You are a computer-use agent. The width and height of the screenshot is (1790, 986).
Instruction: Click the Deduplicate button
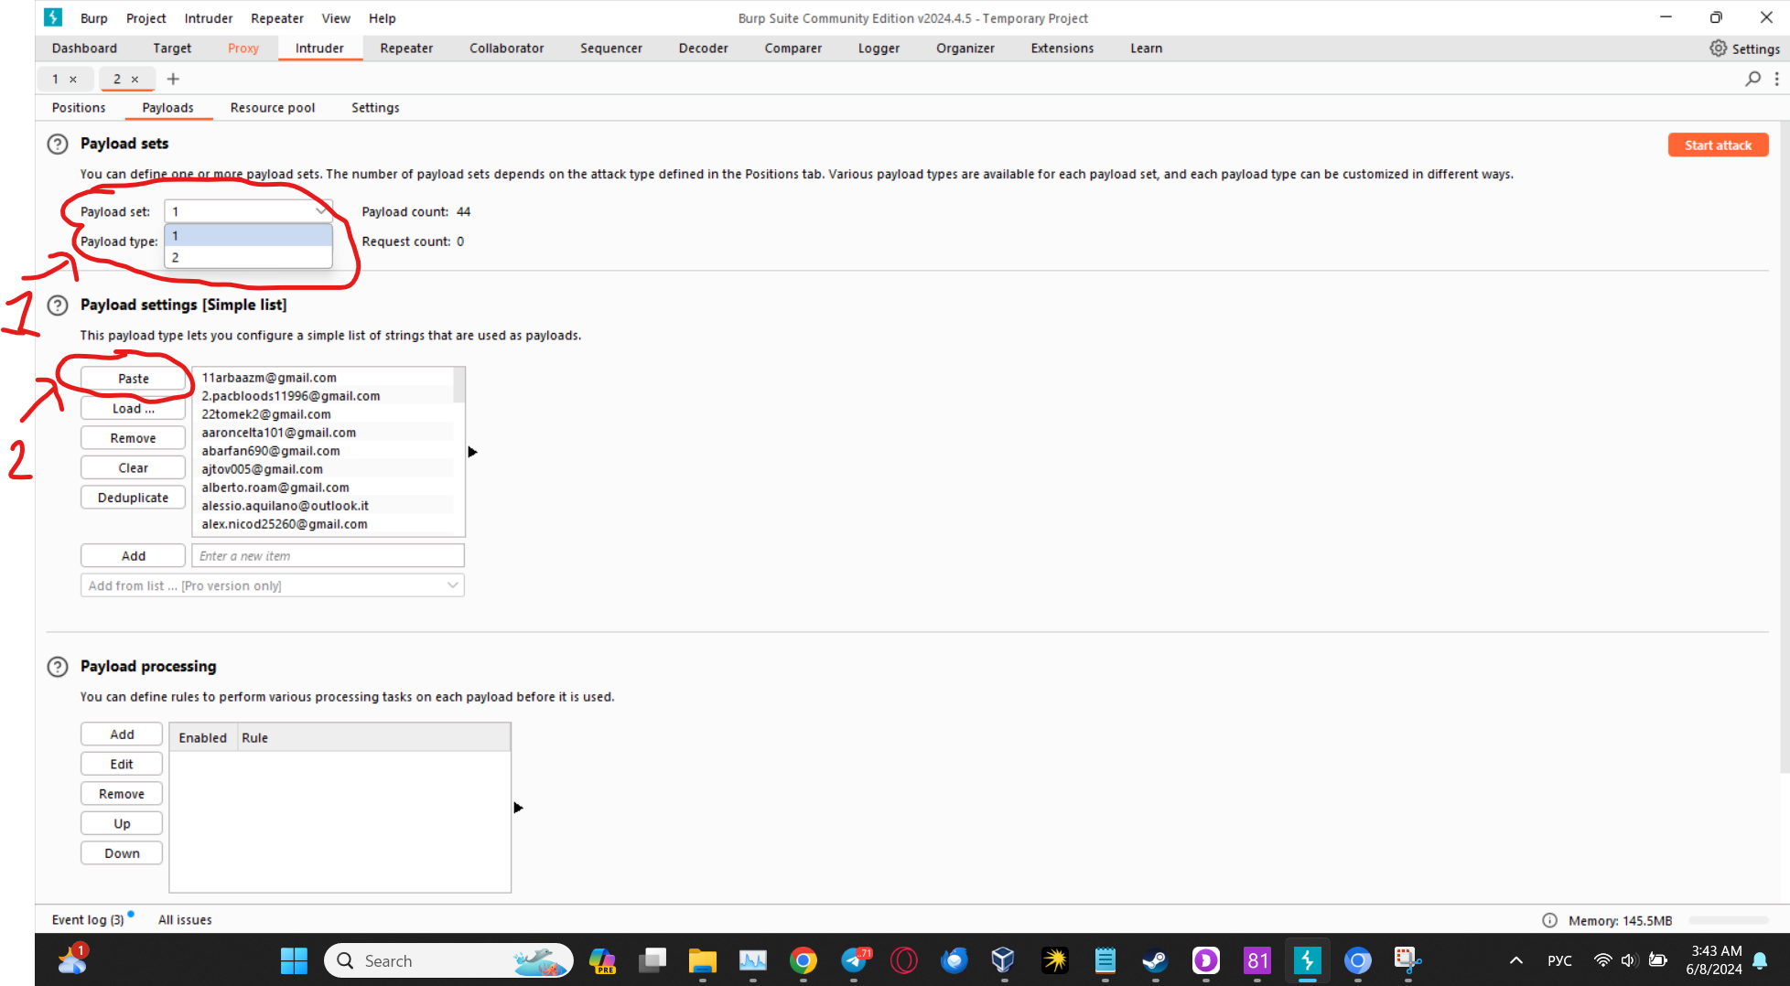coord(133,498)
